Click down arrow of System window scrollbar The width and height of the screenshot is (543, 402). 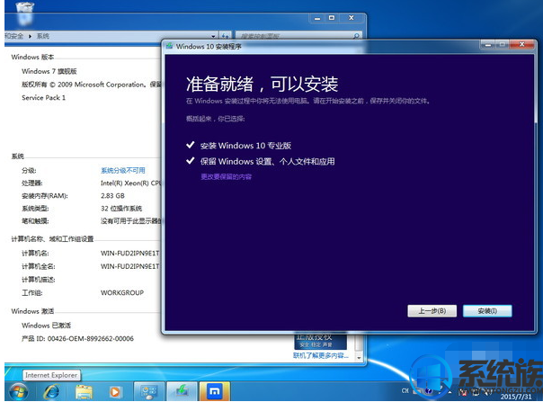pos(359,358)
